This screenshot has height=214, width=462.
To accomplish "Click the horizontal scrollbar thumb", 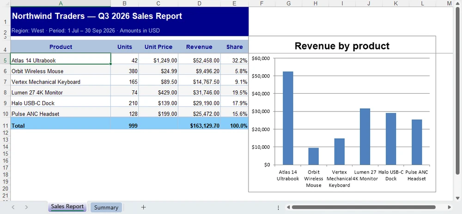I will [x=363, y=207].
